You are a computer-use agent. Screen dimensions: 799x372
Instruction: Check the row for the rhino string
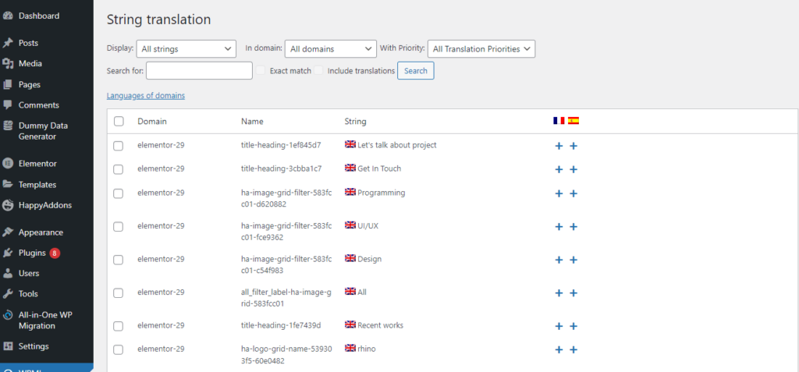(119, 349)
